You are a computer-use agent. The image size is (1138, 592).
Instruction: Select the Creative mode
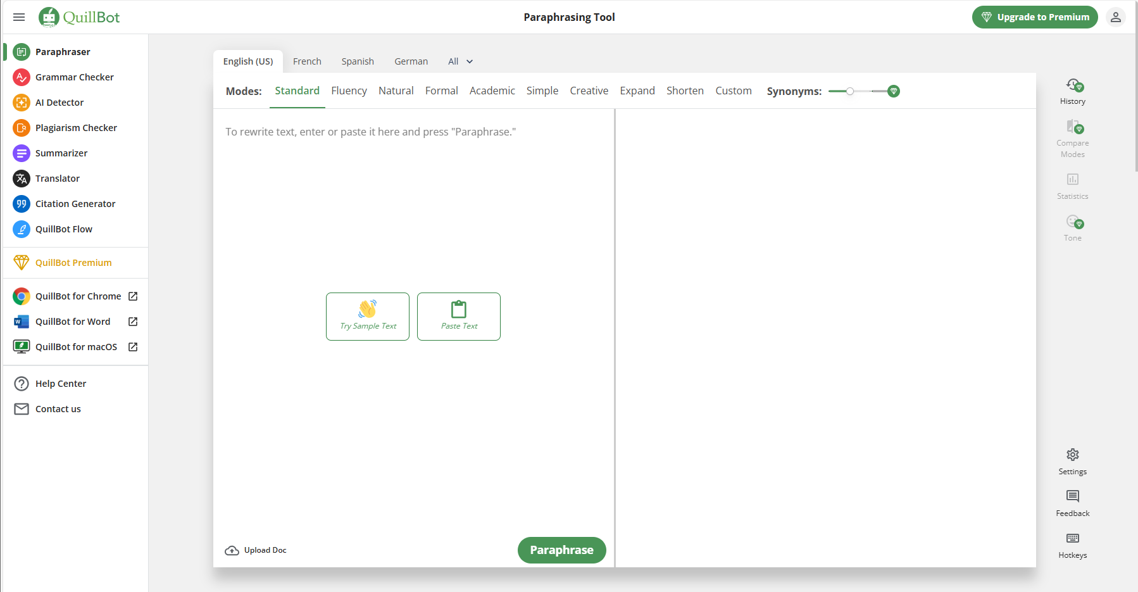[589, 91]
